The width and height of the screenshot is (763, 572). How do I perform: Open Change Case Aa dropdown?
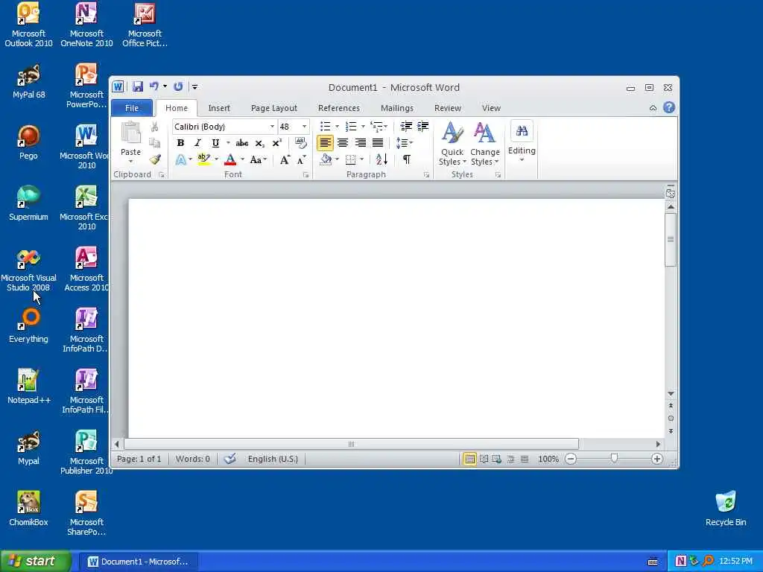pyautogui.click(x=258, y=159)
